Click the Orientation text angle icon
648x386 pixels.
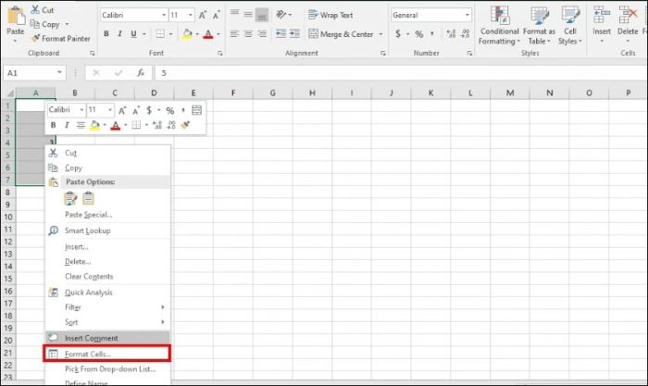click(281, 15)
